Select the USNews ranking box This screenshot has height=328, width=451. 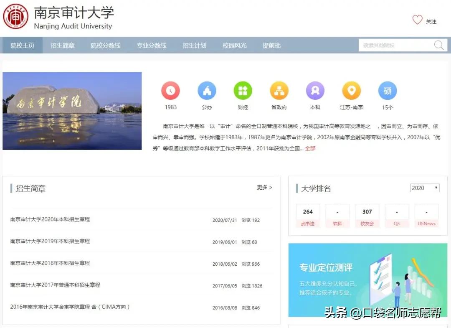(426, 216)
